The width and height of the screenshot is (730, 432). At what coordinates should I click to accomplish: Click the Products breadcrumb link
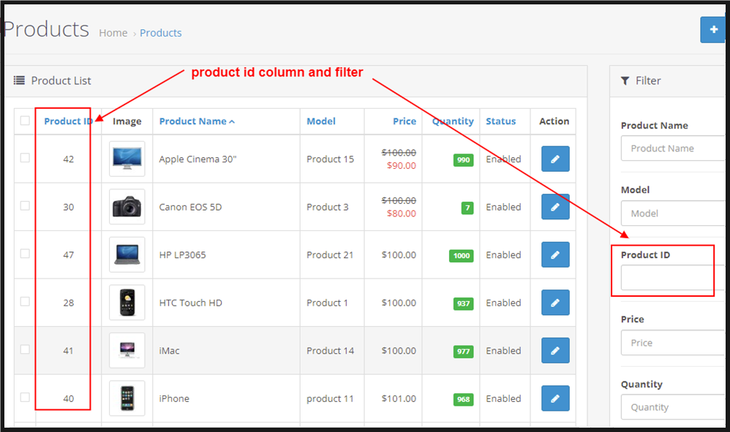point(160,33)
